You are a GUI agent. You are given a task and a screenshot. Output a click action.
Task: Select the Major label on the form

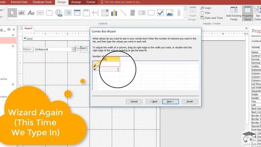pos(28,49)
